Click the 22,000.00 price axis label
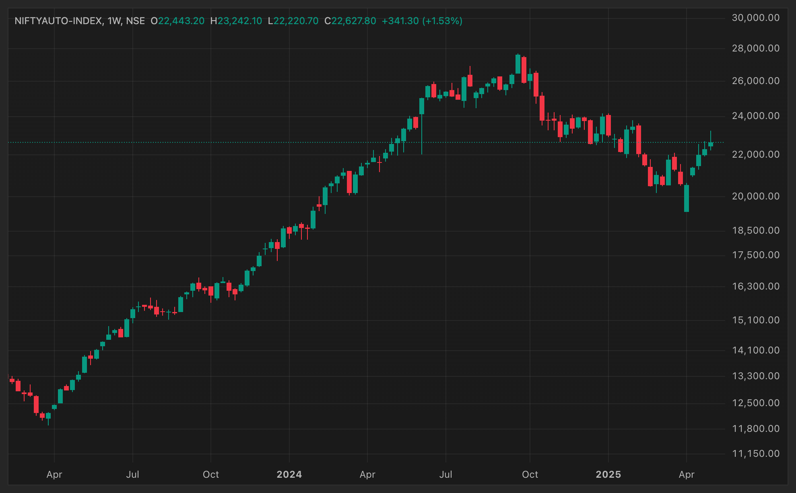 coord(756,154)
